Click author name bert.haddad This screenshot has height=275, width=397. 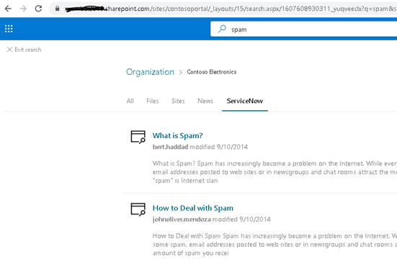coord(170,147)
